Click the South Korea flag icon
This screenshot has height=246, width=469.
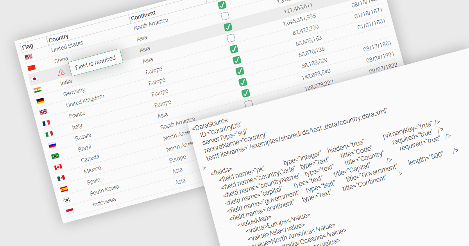point(67,200)
